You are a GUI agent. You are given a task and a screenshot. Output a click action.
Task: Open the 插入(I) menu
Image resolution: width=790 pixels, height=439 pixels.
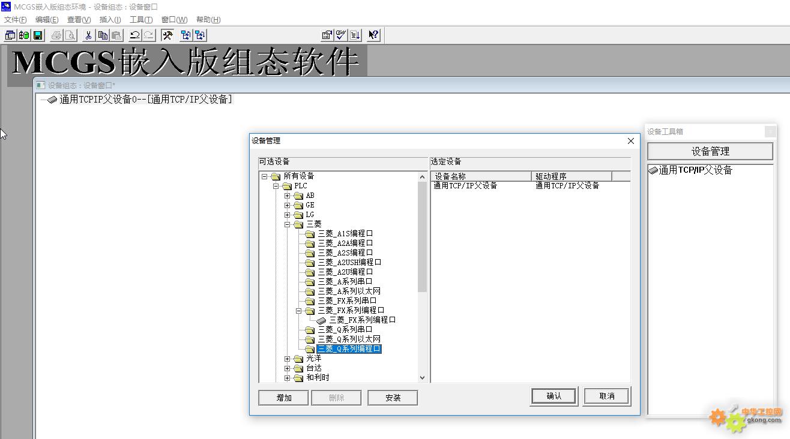point(110,20)
